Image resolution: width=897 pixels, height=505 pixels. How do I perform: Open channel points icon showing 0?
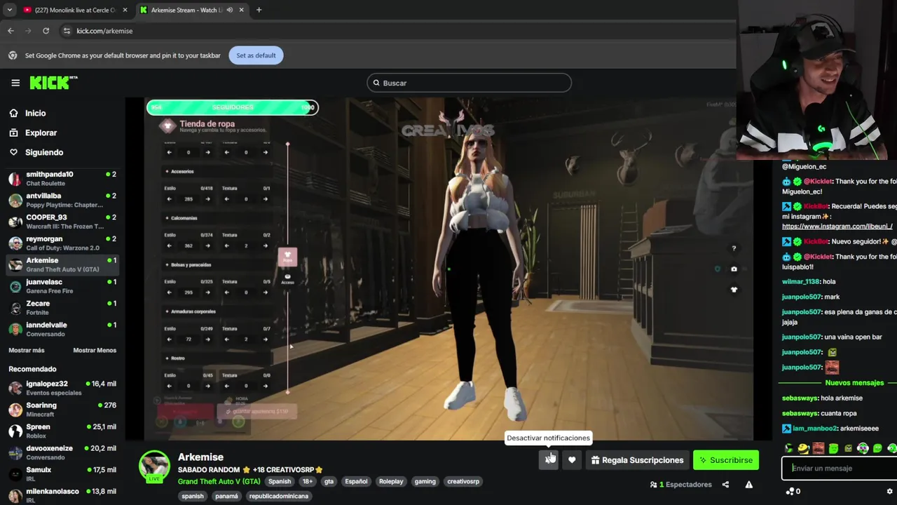tap(793, 491)
